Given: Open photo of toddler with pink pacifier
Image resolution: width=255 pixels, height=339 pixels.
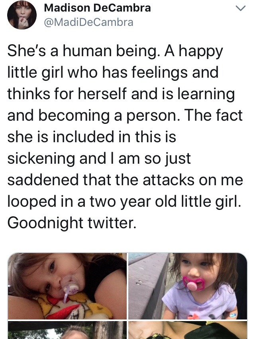Looking at the screenshot, I should (188, 285).
